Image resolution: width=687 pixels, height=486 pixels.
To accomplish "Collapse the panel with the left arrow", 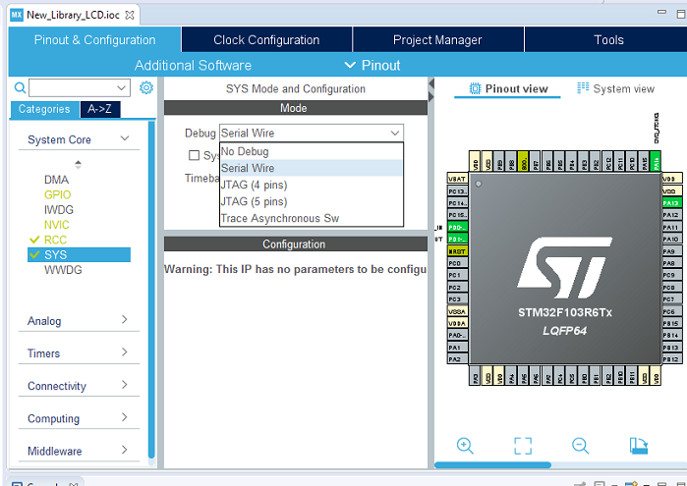I will (431, 82).
